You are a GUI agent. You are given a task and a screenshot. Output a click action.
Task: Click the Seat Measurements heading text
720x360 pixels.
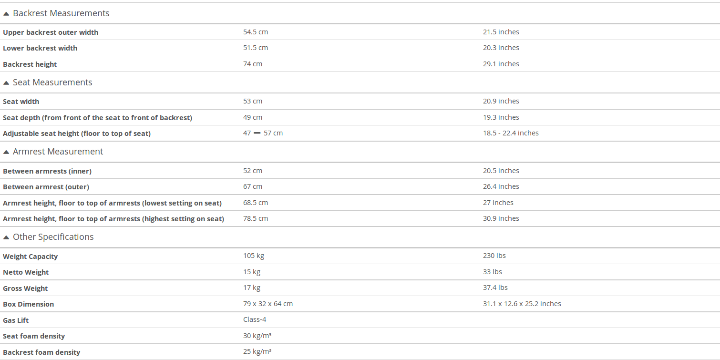tap(52, 82)
